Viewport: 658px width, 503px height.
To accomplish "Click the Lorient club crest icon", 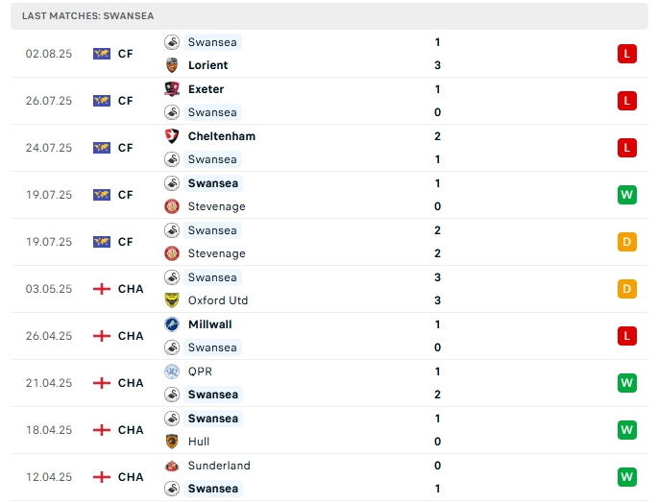I will pyautogui.click(x=172, y=65).
